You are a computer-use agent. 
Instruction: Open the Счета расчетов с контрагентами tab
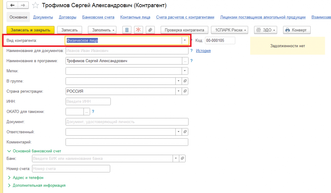click(185, 17)
